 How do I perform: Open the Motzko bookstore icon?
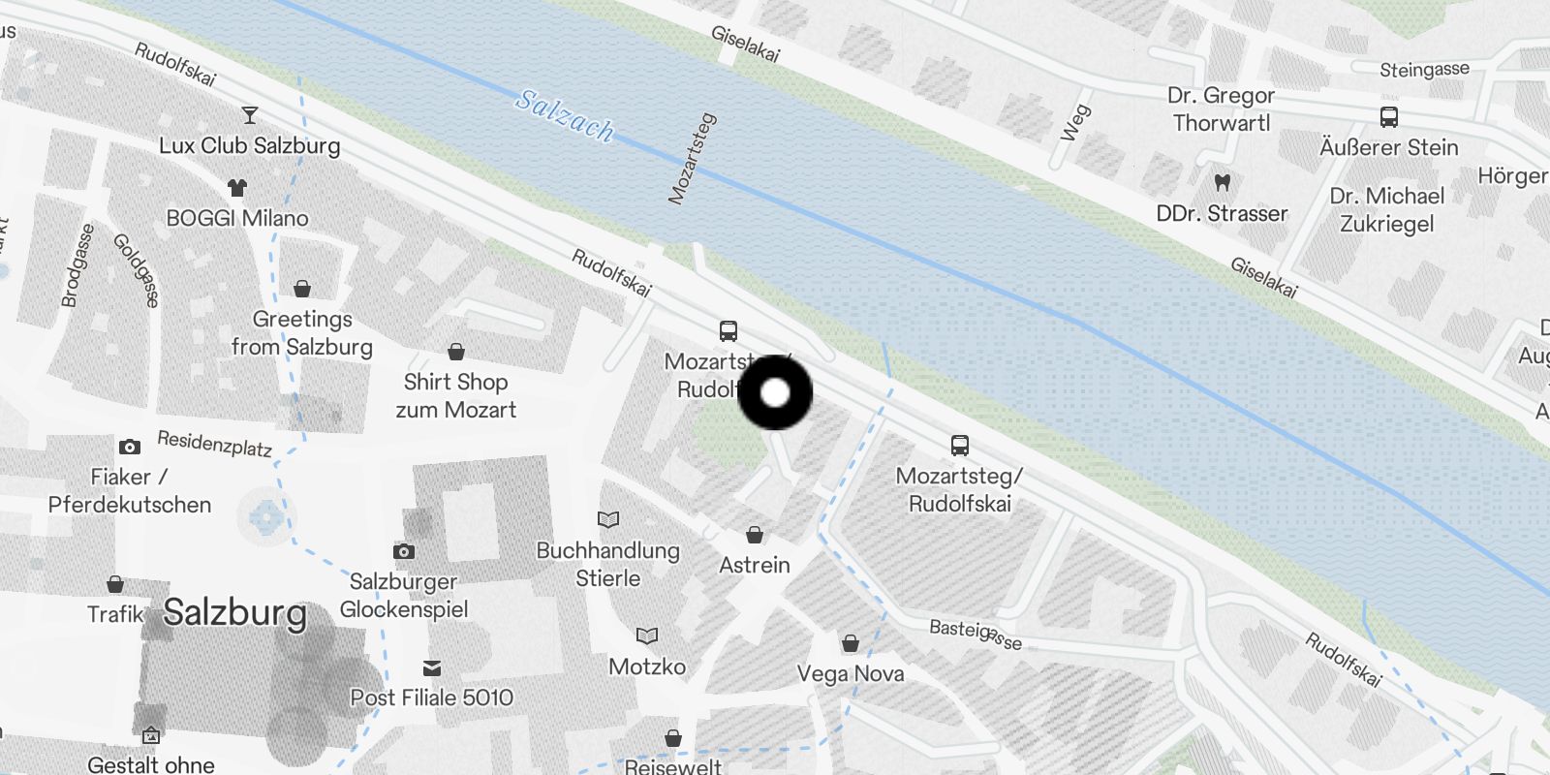[x=647, y=636]
